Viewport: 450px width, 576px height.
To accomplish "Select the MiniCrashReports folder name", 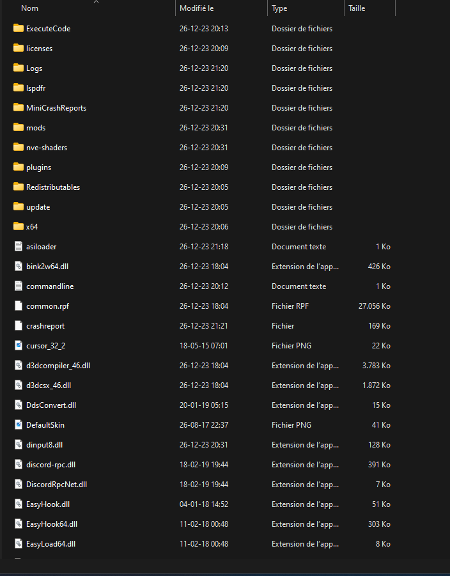I will click(56, 108).
